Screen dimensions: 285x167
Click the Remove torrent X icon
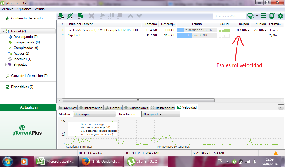[x=91, y=16]
